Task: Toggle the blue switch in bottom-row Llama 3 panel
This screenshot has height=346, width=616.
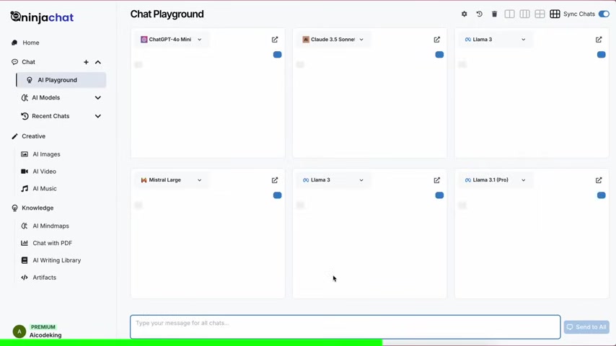Action: [439, 195]
